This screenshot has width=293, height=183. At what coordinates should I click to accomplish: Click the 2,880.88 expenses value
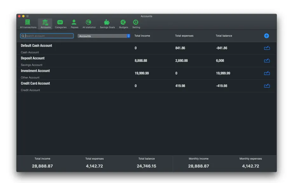[181, 61]
